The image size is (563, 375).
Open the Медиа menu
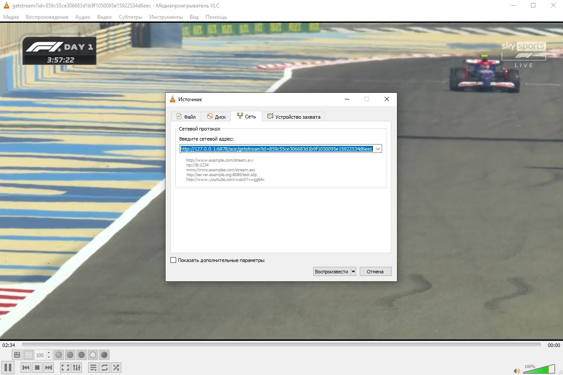pyautogui.click(x=11, y=17)
